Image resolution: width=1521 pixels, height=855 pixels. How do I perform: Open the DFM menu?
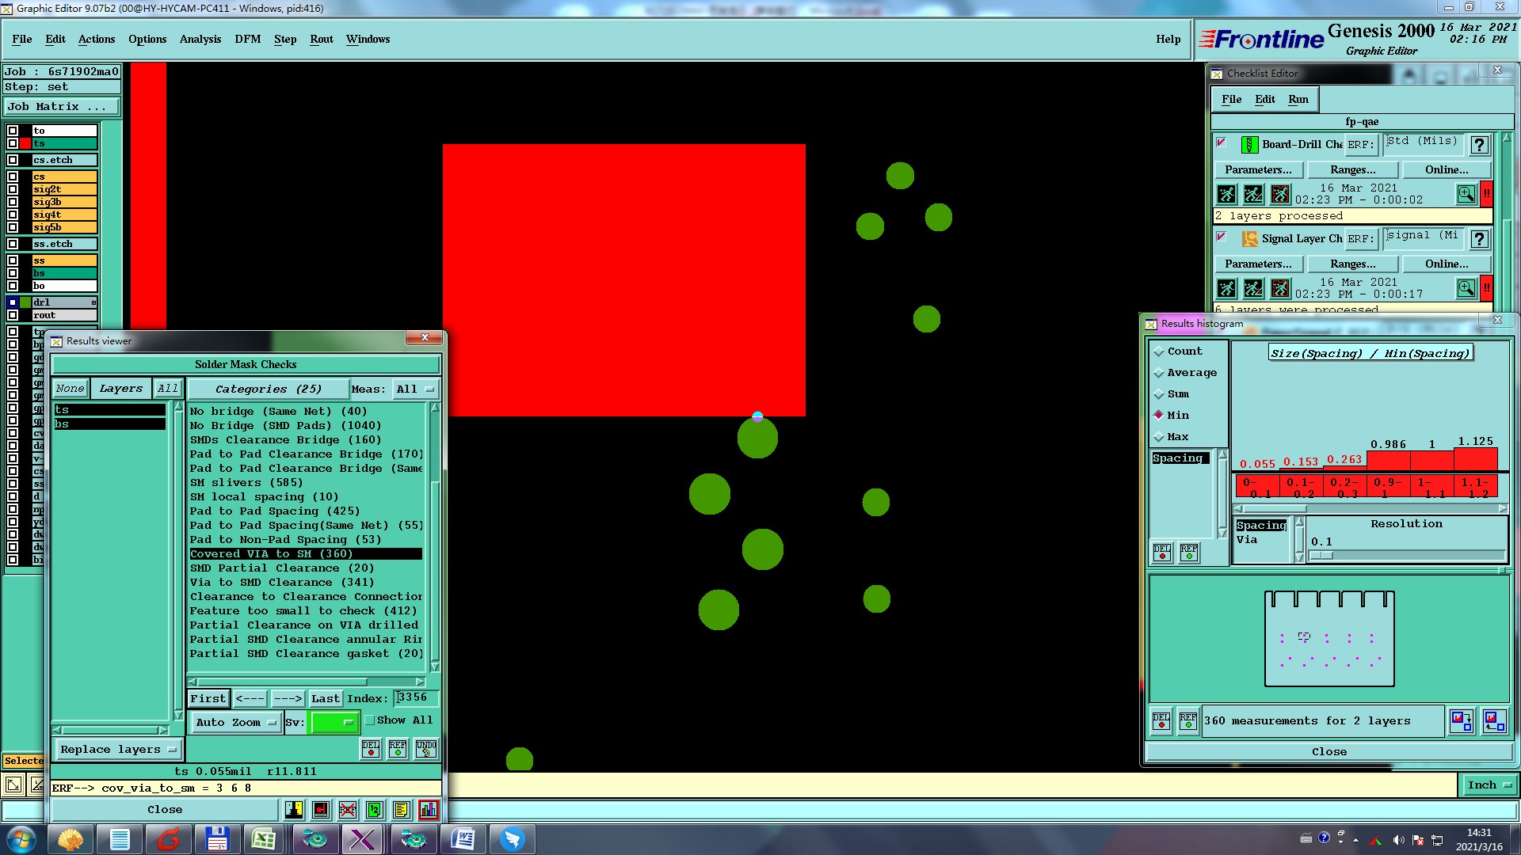coord(248,39)
